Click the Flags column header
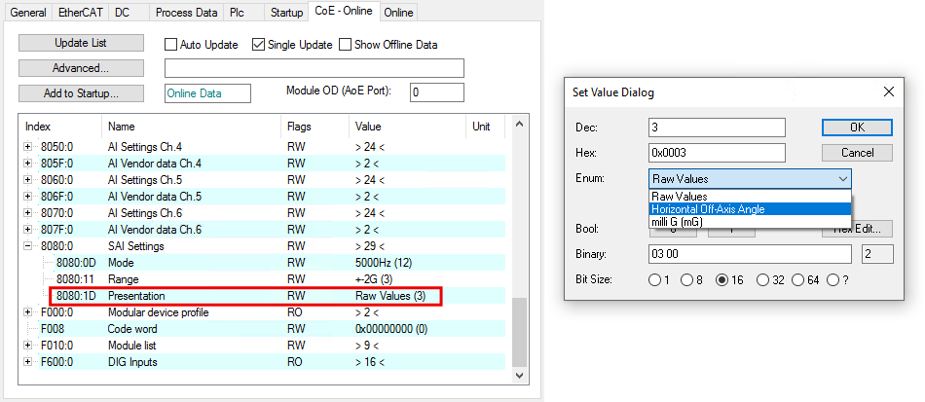 click(x=315, y=127)
